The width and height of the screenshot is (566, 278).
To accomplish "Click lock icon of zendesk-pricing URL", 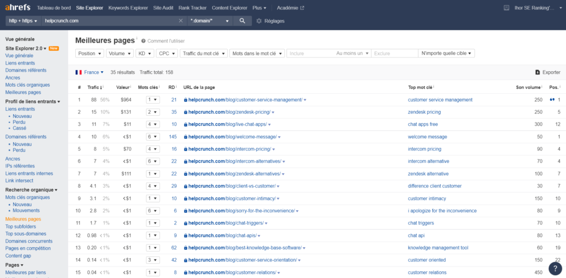I will coord(186,112).
